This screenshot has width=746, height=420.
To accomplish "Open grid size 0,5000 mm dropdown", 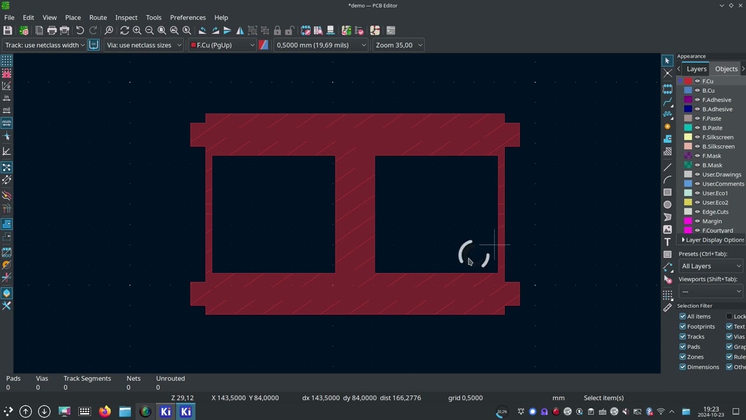I will click(x=321, y=45).
